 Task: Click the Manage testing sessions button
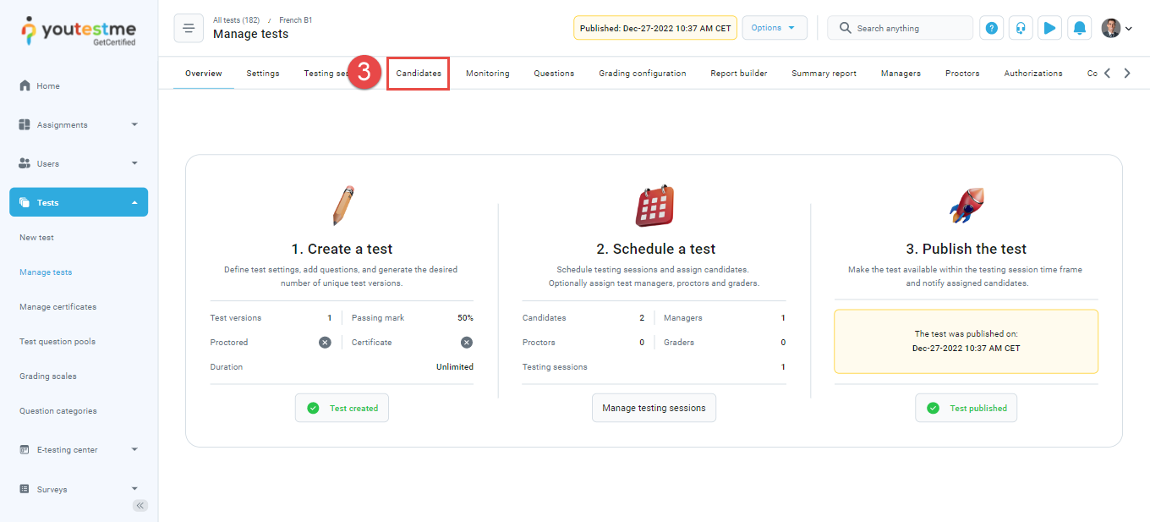point(654,408)
